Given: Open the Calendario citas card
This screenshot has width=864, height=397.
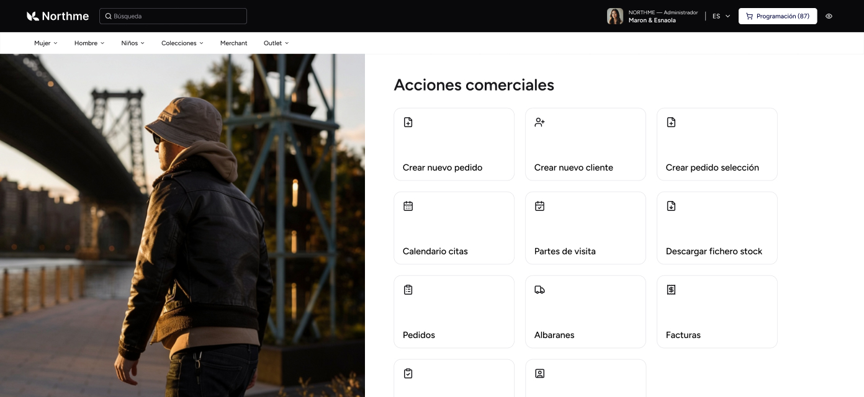Looking at the screenshot, I should point(454,228).
